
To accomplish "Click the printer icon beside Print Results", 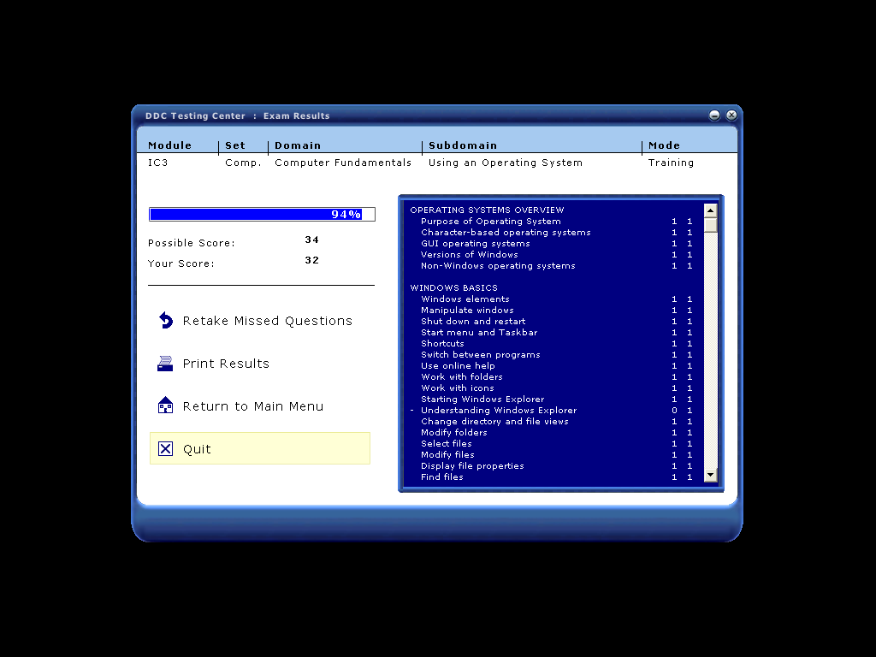I will pos(165,363).
